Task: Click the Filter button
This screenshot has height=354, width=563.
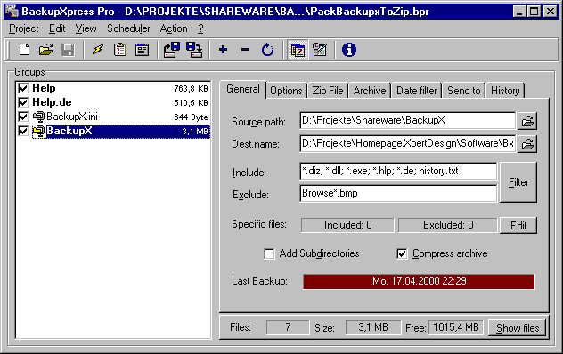Action: 518,182
